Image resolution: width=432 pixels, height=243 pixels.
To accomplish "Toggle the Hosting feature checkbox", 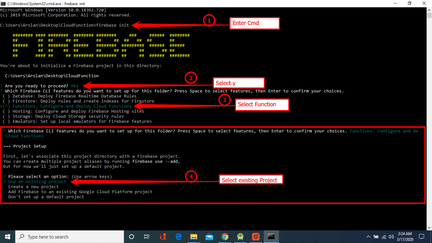I will 6,111.
